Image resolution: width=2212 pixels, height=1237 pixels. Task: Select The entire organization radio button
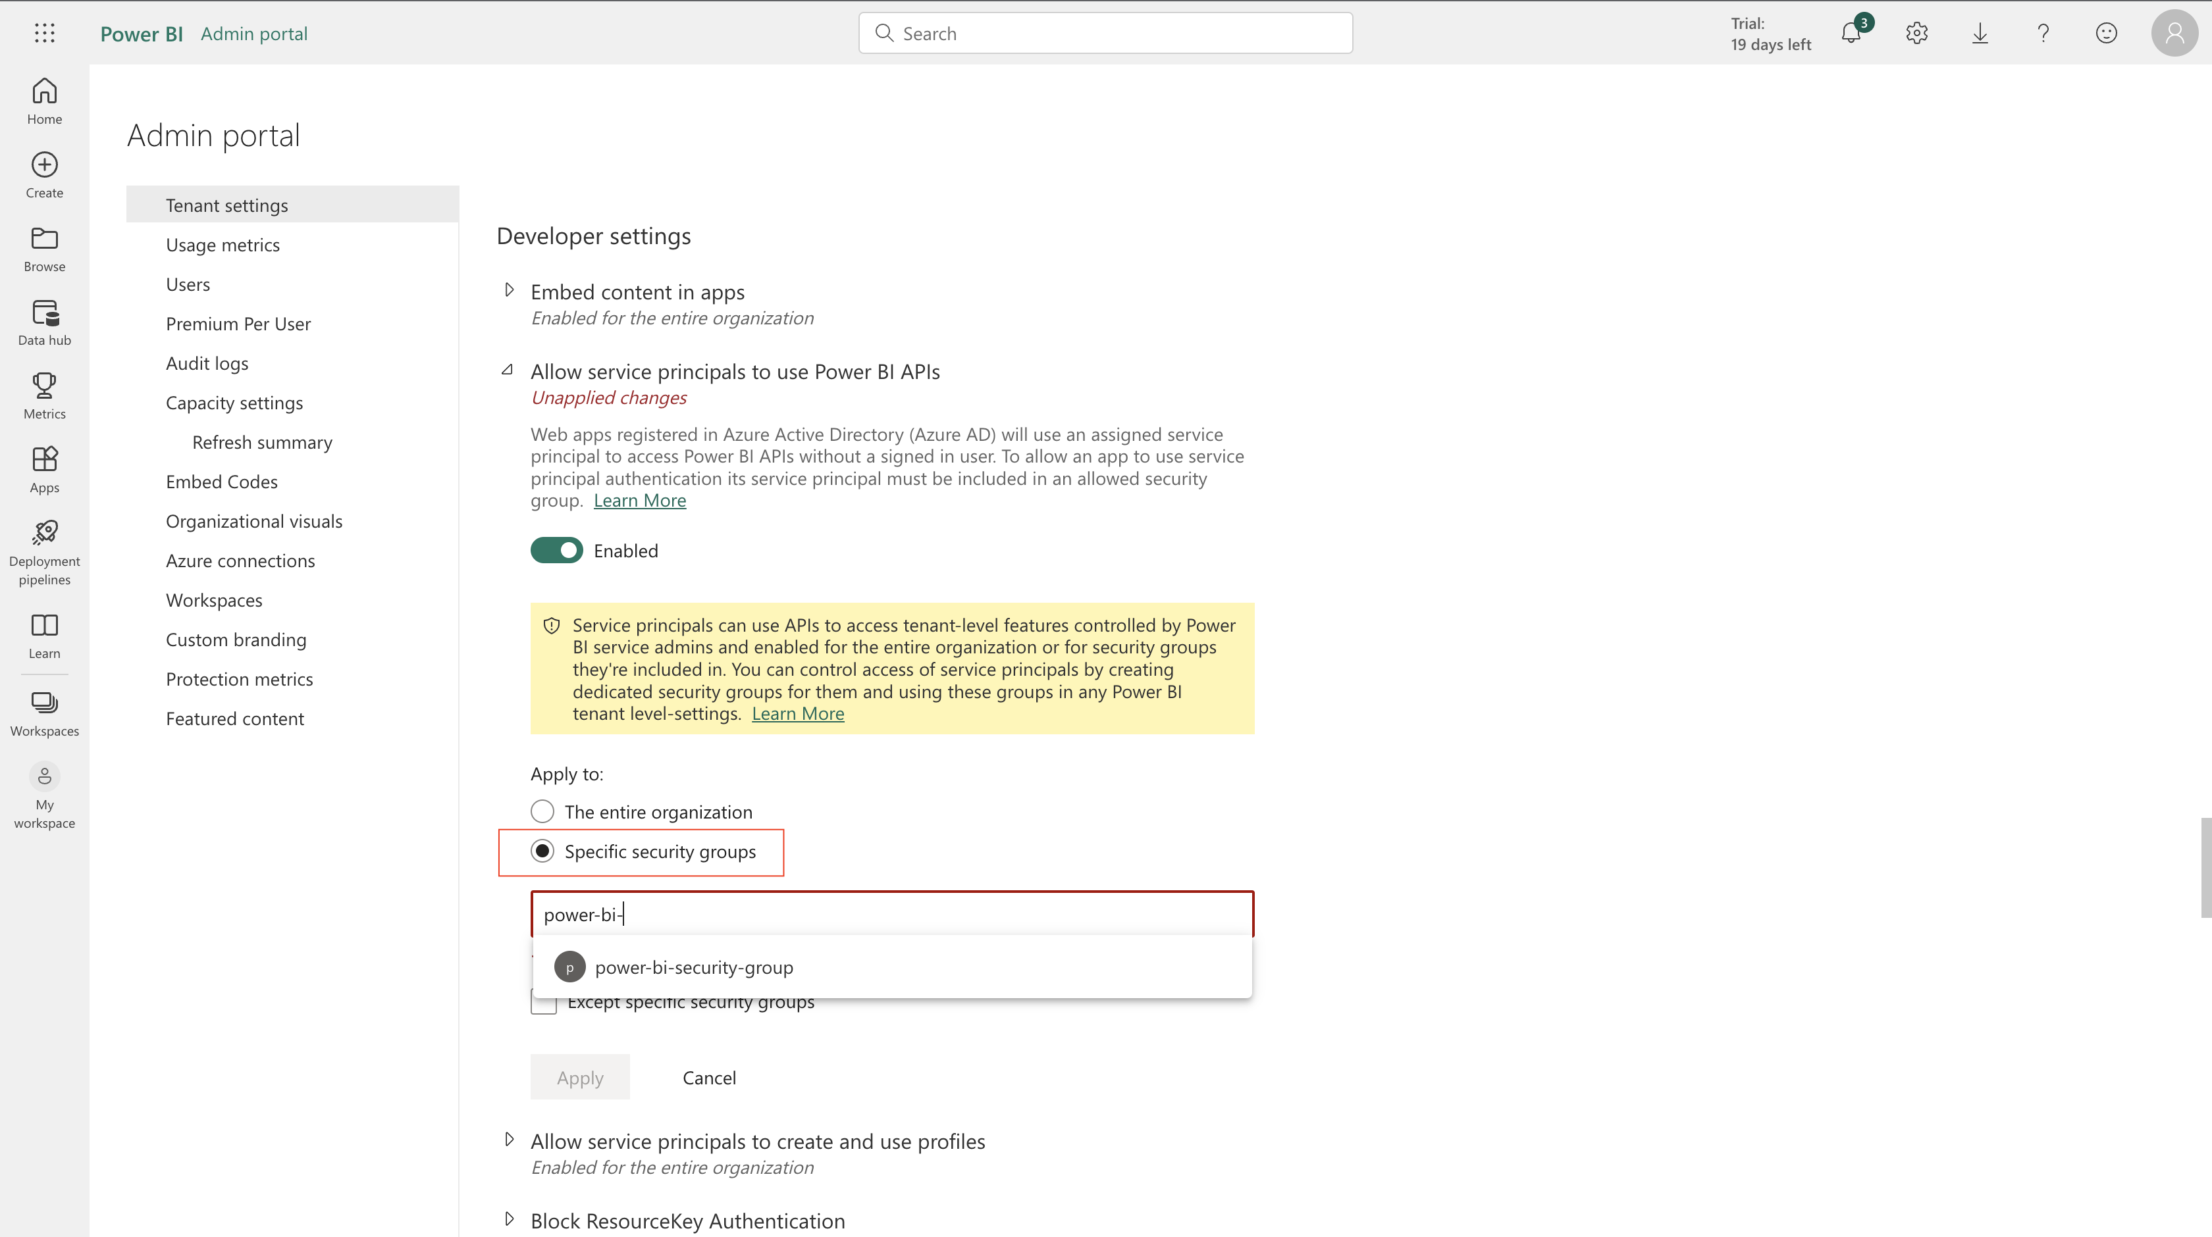[x=542, y=811]
